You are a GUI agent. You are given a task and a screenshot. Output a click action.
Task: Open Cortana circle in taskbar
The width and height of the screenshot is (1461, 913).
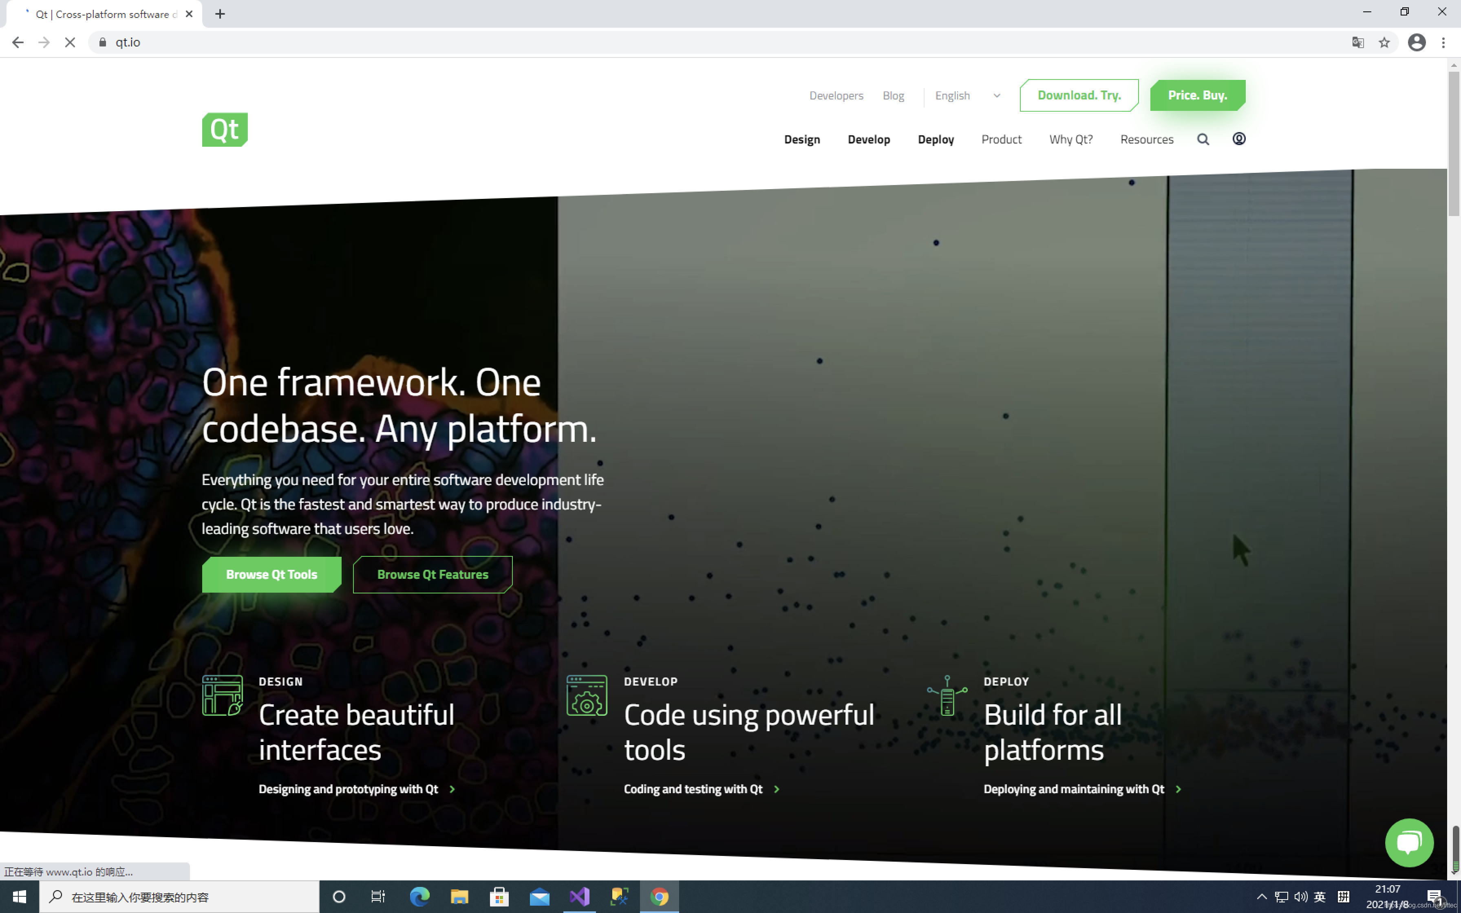tap(339, 897)
